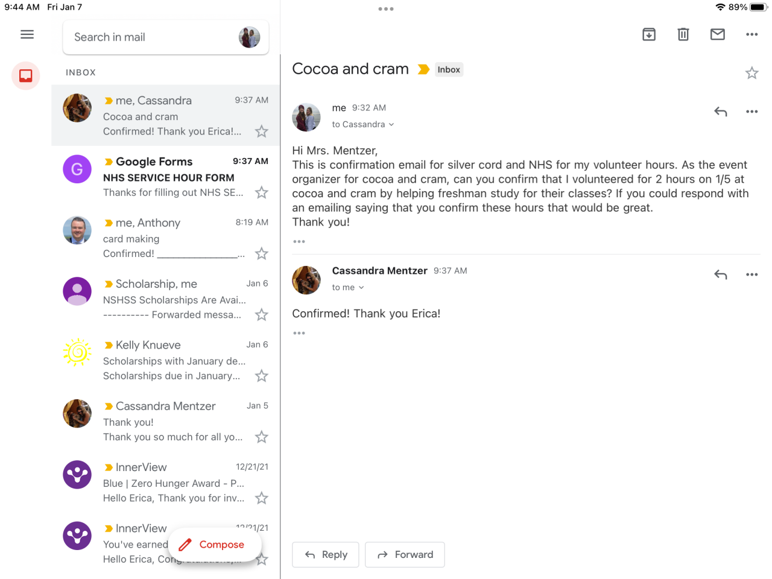Expand recipient details 'to me'
This screenshot has width=772, height=579.
click(348, 288)
